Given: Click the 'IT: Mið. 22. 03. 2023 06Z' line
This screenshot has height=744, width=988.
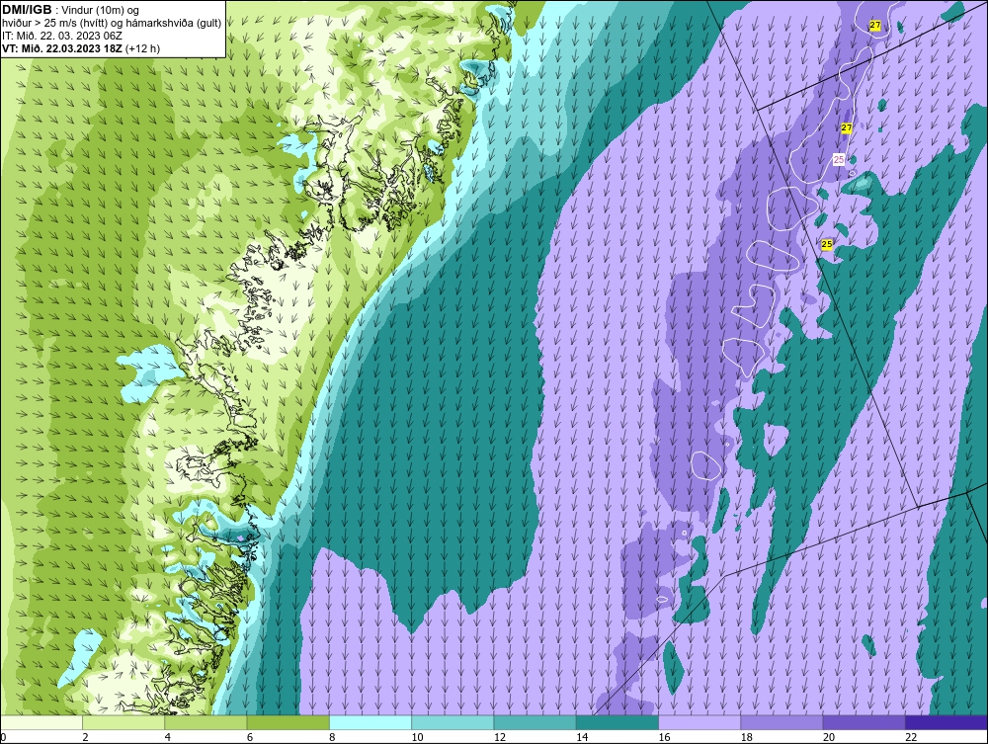Looking at the screenshot, I should click(x=61, y=36).
